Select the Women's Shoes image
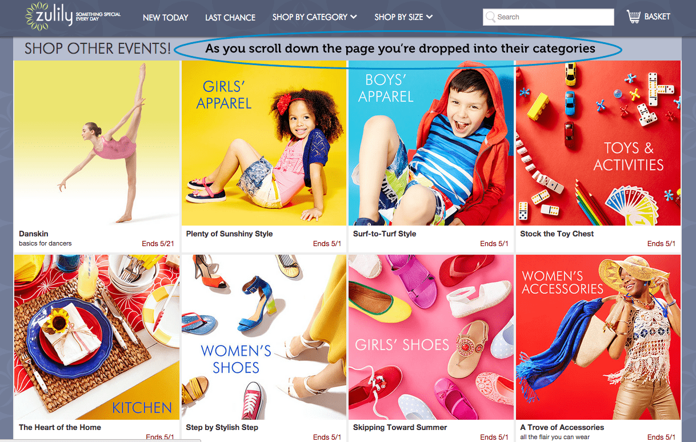 pyautogui.click(x=264, y=337)
